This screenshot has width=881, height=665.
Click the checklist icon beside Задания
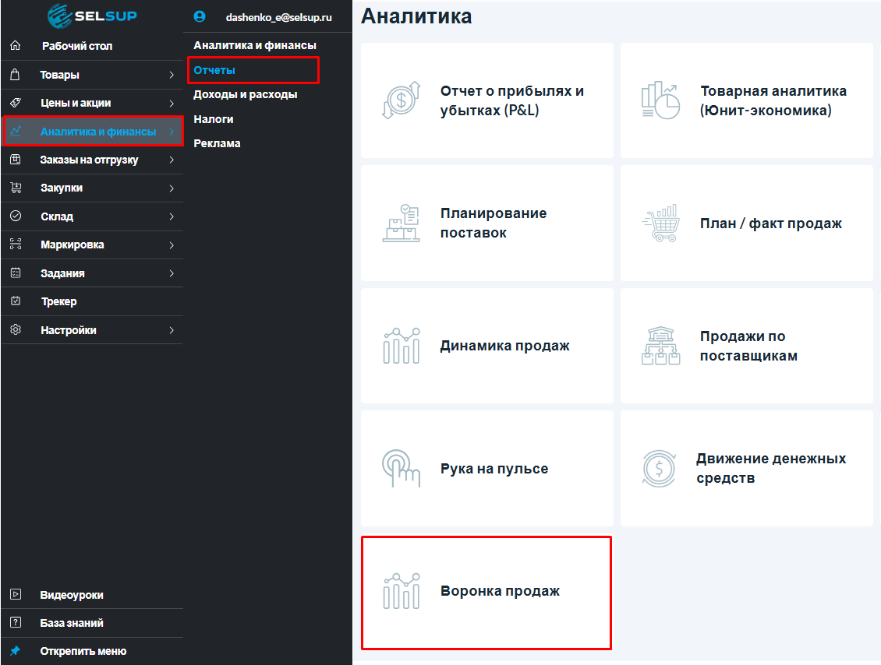click(x=16, y=273)
